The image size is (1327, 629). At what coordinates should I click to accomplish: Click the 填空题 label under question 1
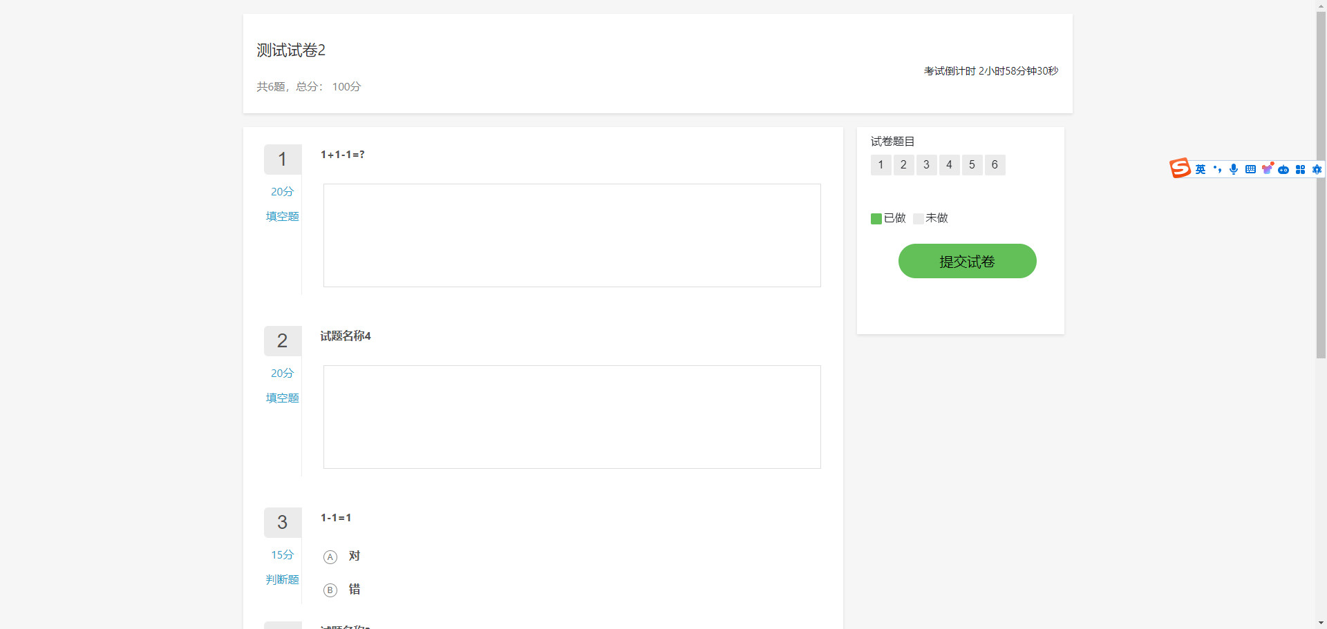tap(283, 217)
